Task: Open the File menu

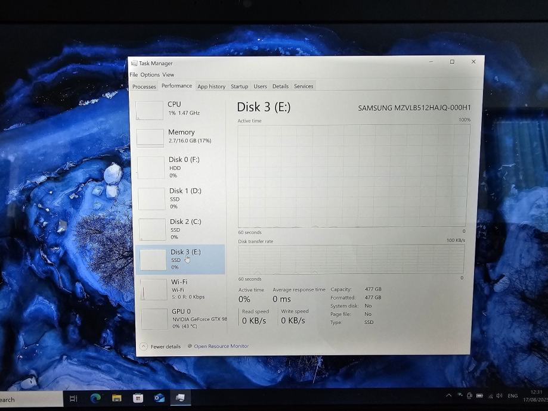Action: click(134, 74)
